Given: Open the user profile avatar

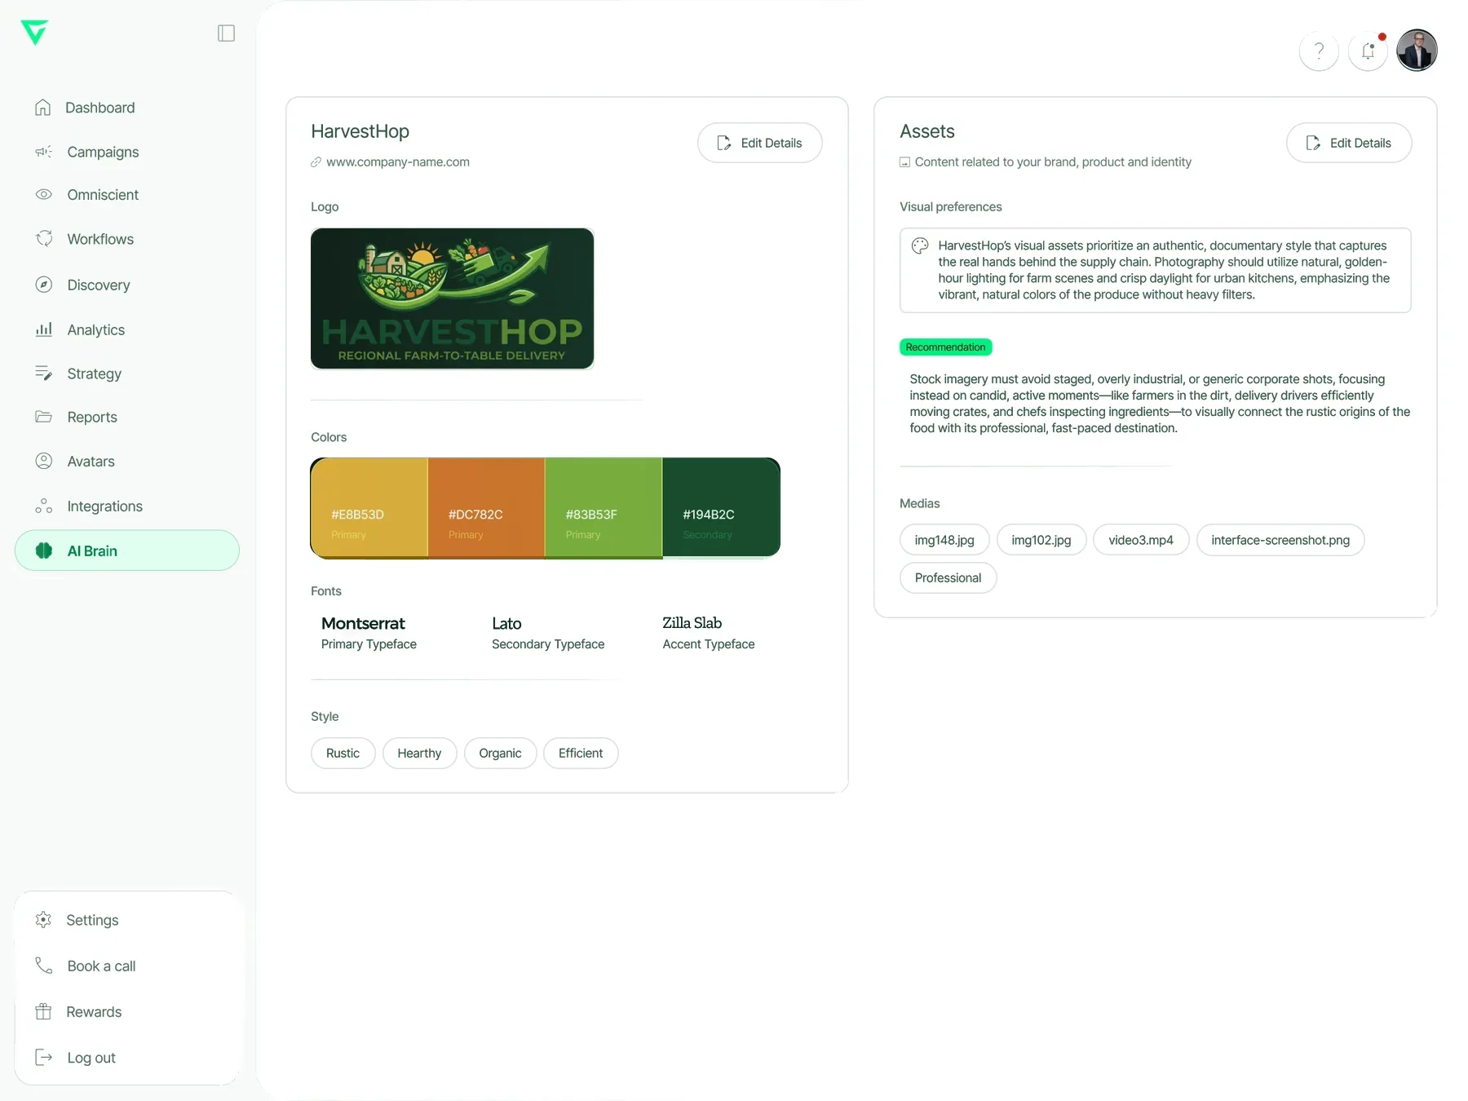Looking at the screenshot, I should pos(1417,51).
